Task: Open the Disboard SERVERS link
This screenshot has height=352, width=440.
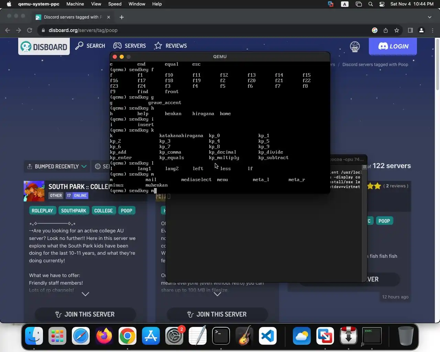Action: pyautogui.click(x=130, y=46)
